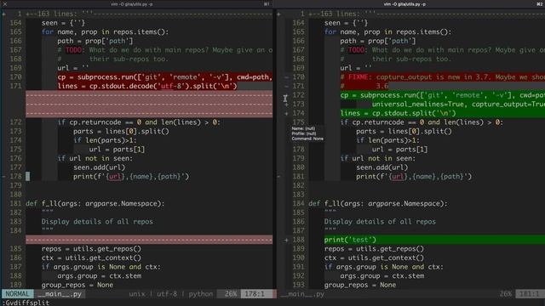Click right line 193 group_repos = None
The image size is (545, 306).
click(x=360, y=285)
